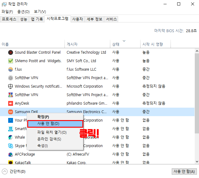Screen dimensions: 199x178
Task: Select the 시작프로그램 tab
Action: tap(58, 19)
